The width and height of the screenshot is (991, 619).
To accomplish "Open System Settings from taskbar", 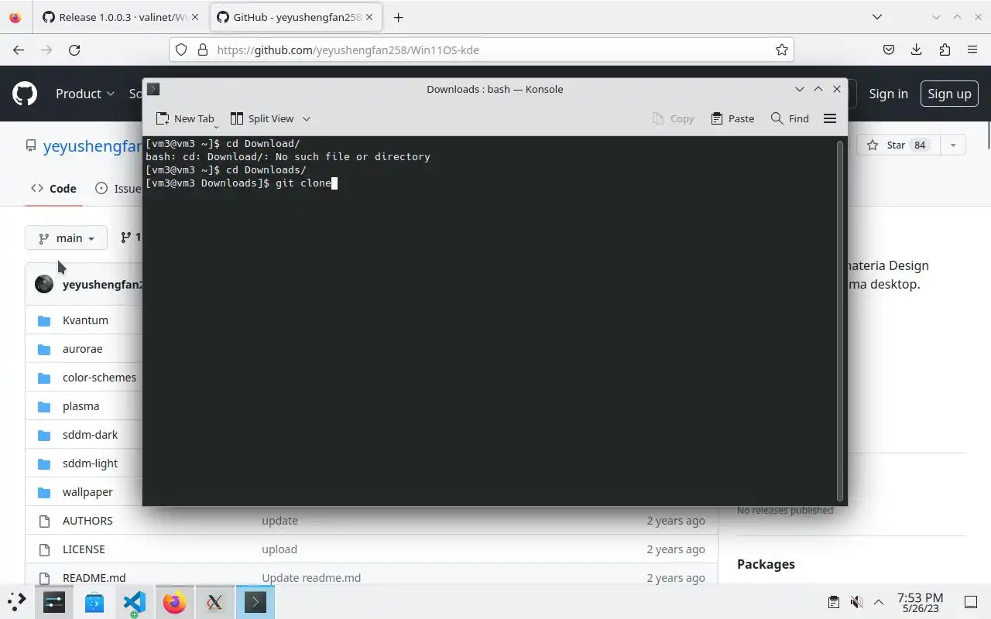I will (x=54, y=602).
